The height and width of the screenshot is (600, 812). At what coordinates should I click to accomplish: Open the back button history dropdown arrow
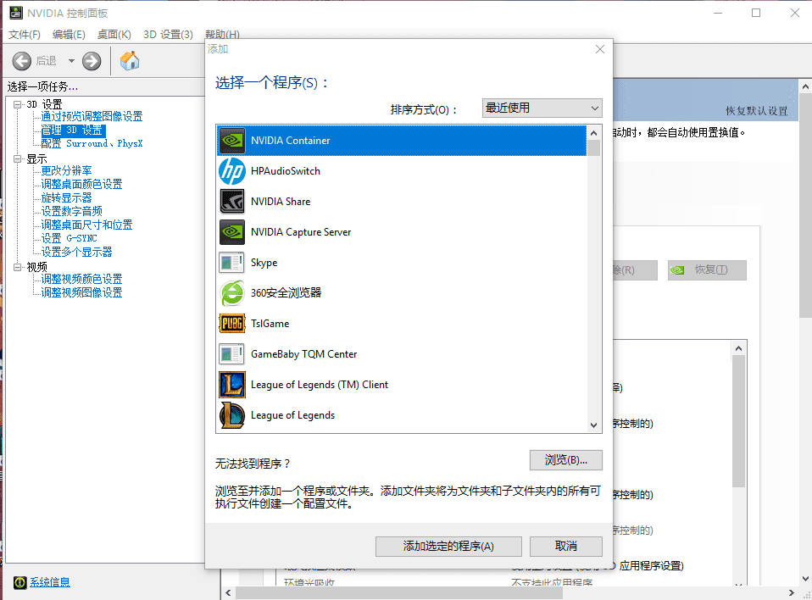point(71,61)
